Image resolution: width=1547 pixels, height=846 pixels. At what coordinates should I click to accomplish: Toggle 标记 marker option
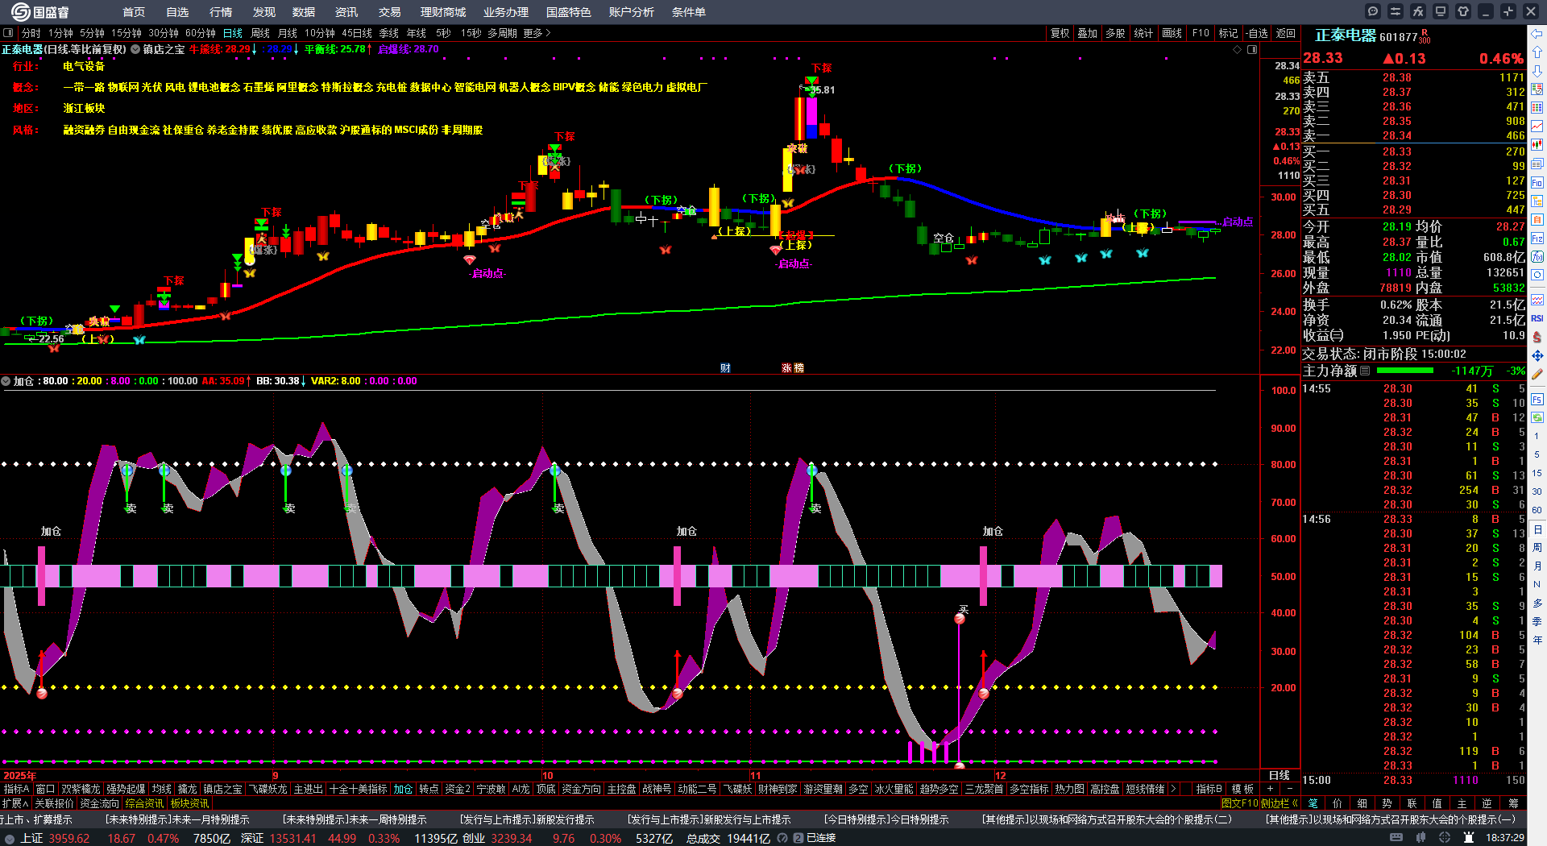point(1228,33)
